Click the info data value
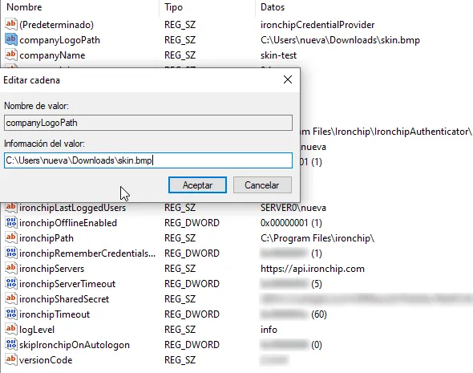473x373 pixels. pyautogui.click(x=269, y=330)
